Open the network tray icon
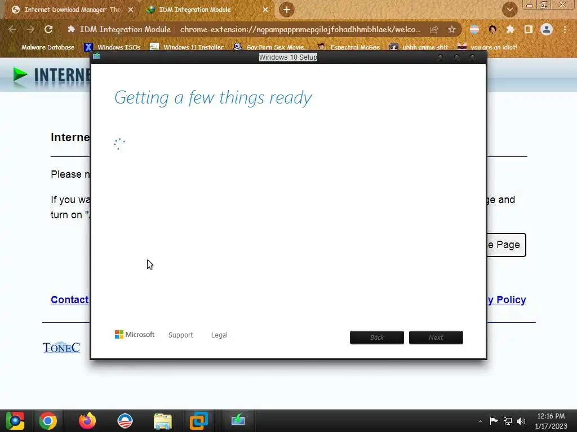 tap(508, 421)
